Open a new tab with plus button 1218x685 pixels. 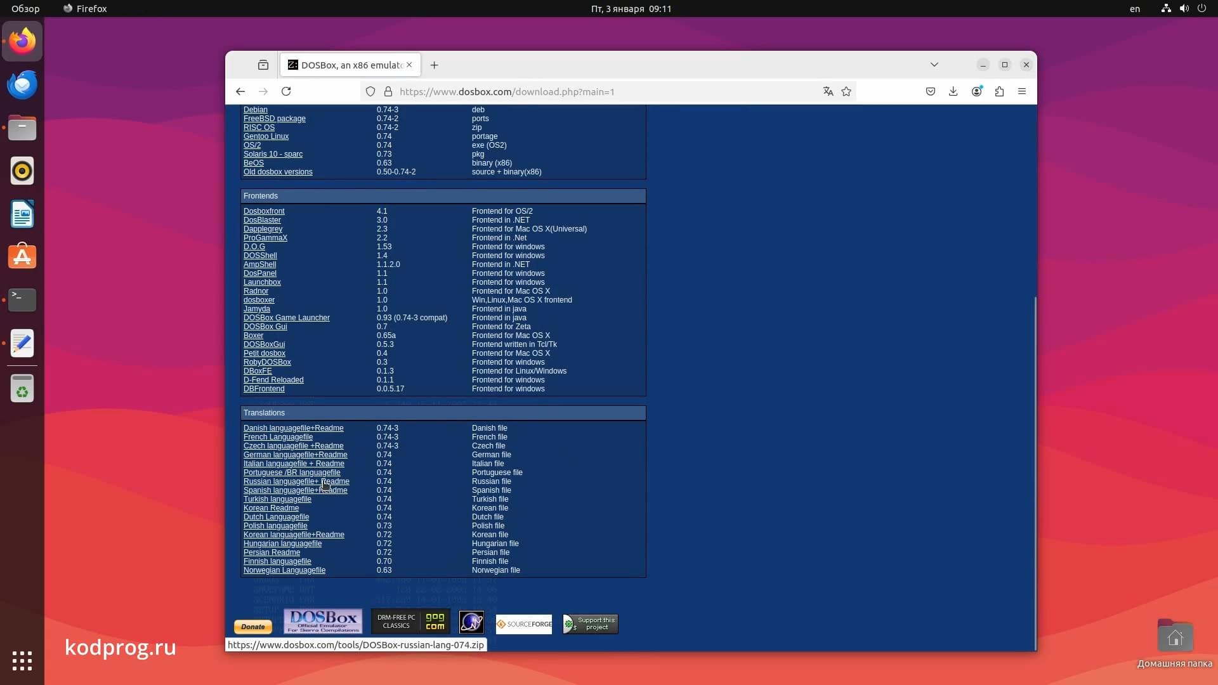pyautogui.click(x=434, y=65)
